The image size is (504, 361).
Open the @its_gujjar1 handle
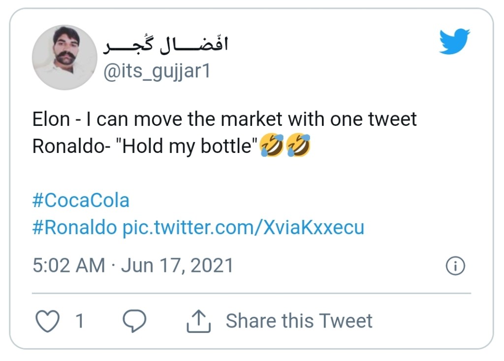tap(156, 72)
